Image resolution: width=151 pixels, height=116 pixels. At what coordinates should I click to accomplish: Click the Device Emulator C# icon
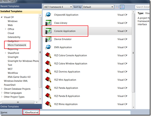48,39
